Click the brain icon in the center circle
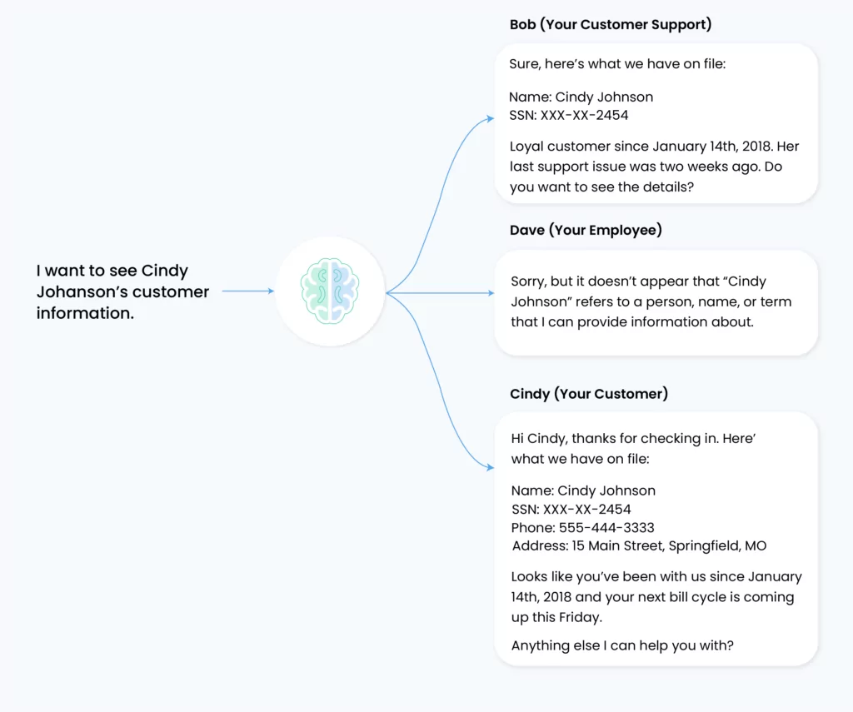This screenshot has height=712, width=853. [330, 291]
